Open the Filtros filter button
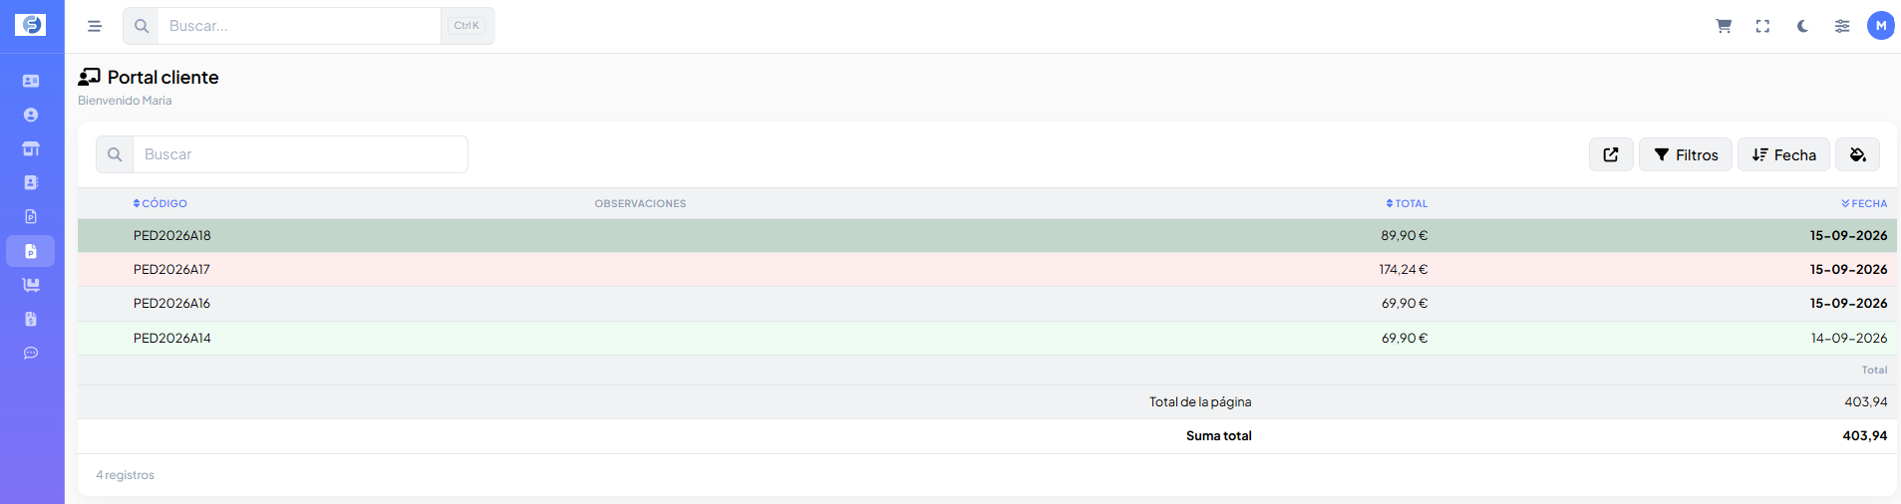 coord(1686,154)
